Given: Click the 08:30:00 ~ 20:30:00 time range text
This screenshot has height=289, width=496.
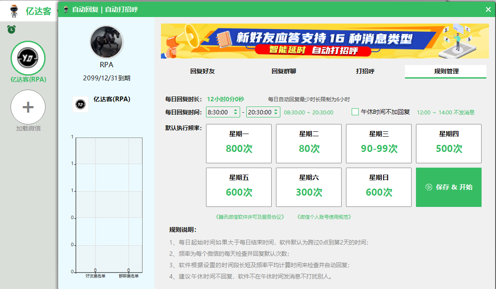Looking at the screenshot, I should pos(308,113).
